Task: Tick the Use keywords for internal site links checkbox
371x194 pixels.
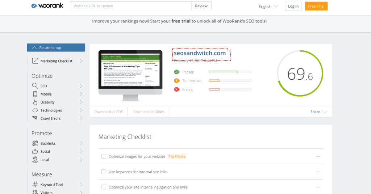Action: click(x=104, y=172)
